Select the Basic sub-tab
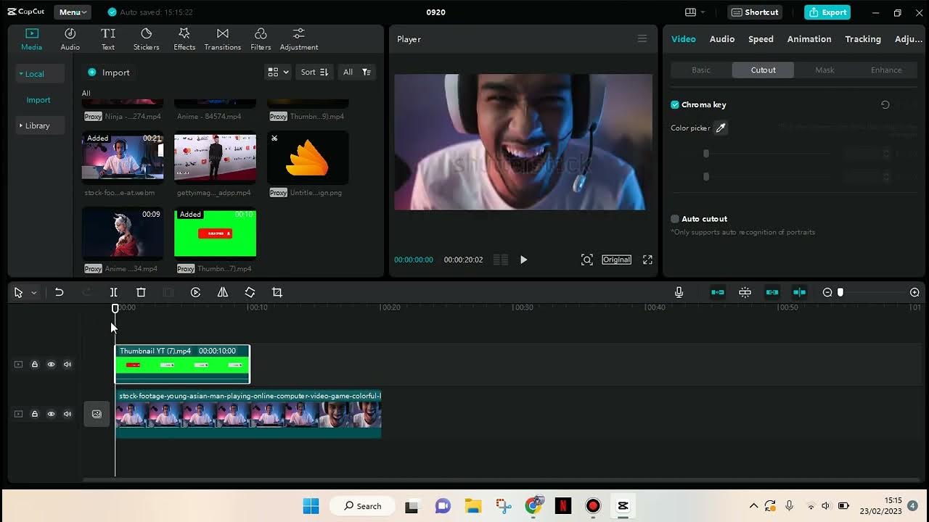The width and height of the screenshot is (929, 522). (701, 70)
